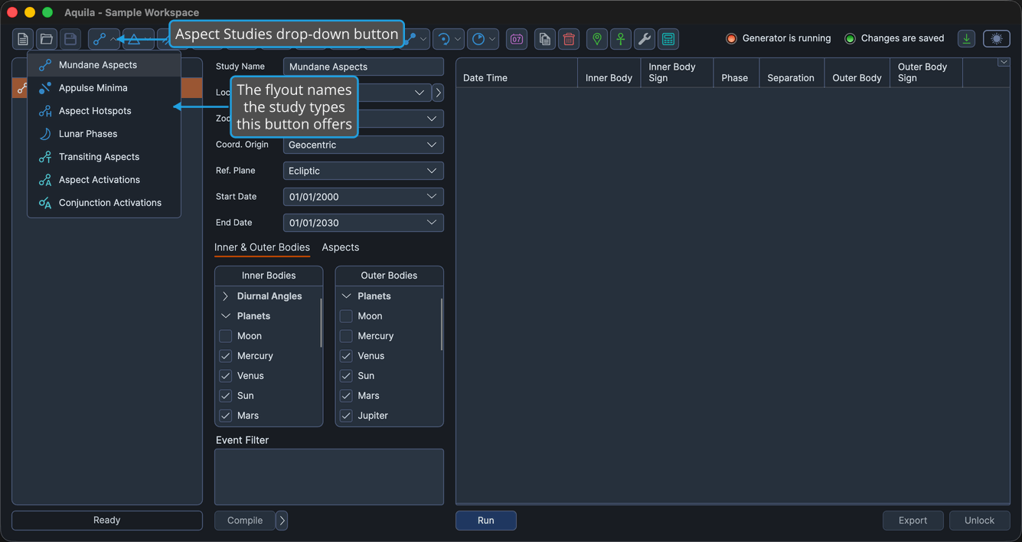Click the purple calendar 07 icon
The height and width of the screenshot is (542, 1022).
pyautogui.click(x=517, y=39)
